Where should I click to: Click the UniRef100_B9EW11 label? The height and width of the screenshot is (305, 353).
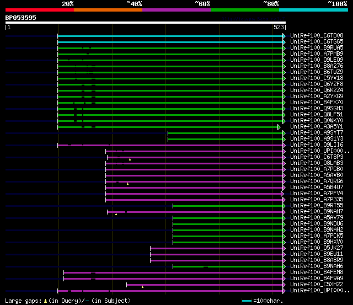317,254
